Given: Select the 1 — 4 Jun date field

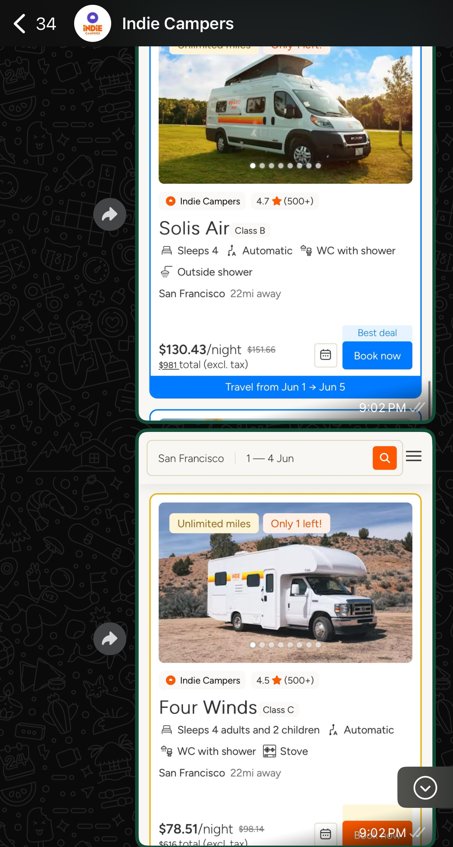Looking at the screenshot, I should (x=270, y=458).
